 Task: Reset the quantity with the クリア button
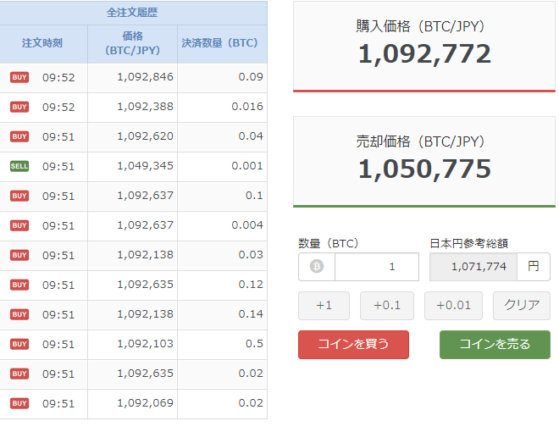pos(522,306)
